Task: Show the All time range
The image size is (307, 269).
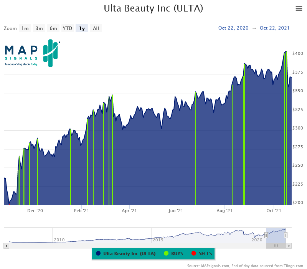Action: point(96,28)
